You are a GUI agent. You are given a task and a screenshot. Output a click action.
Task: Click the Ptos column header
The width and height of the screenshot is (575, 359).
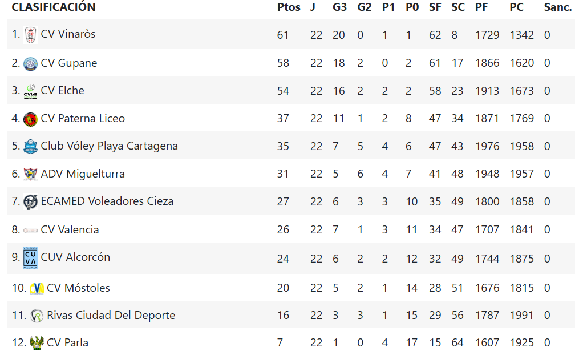pos(289,7)
